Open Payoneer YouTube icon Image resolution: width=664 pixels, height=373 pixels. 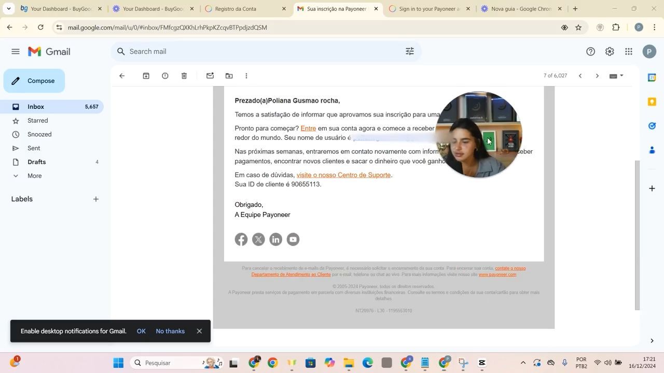click(x=293, y=239)
